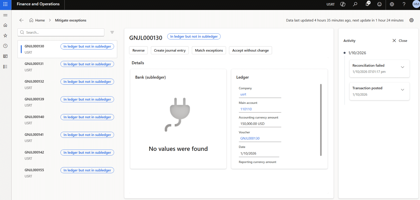Select the GNJL000139 exception in list
Image resolution: width=420 pixels, height=200 pixels.
(34, 99)
